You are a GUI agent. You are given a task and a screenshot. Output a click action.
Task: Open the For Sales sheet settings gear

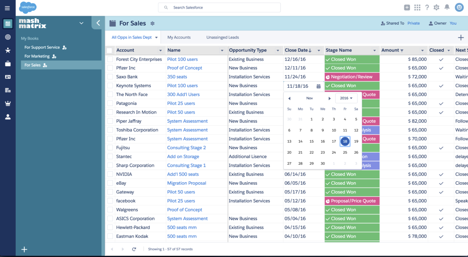point(152,23)
